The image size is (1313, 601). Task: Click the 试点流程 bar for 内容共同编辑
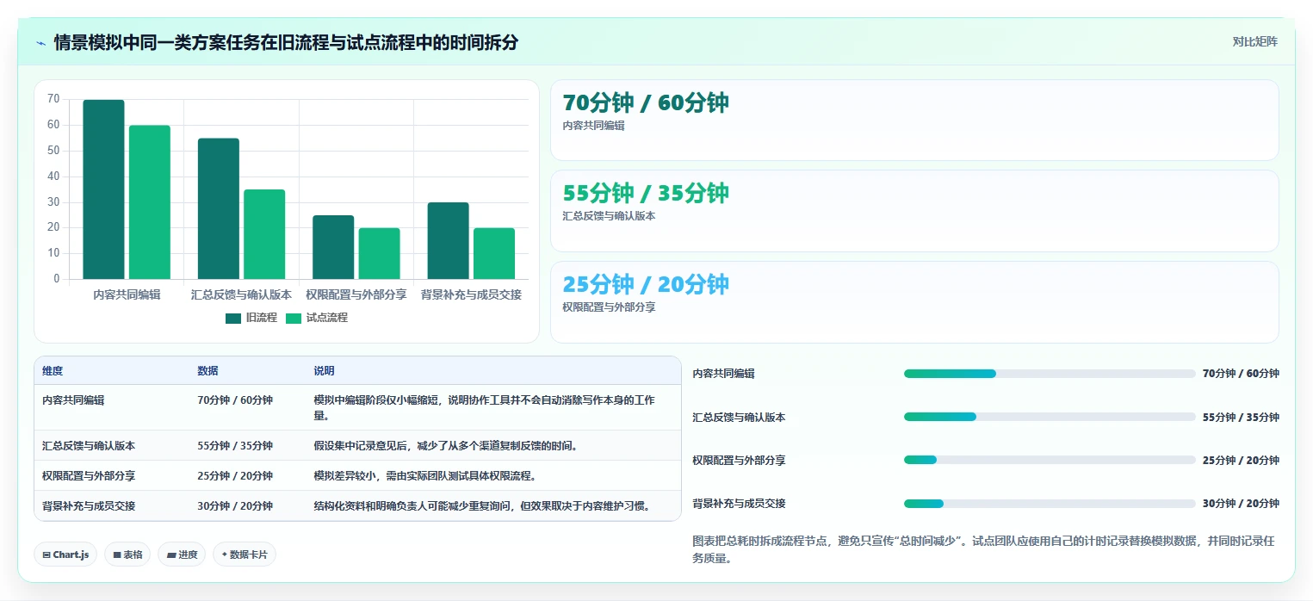click(150, 202)
